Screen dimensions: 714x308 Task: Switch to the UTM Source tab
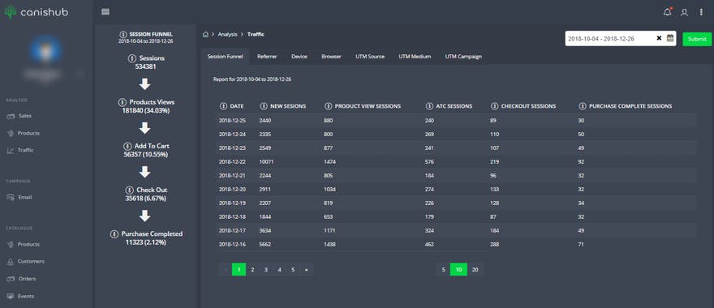point(370,57)
